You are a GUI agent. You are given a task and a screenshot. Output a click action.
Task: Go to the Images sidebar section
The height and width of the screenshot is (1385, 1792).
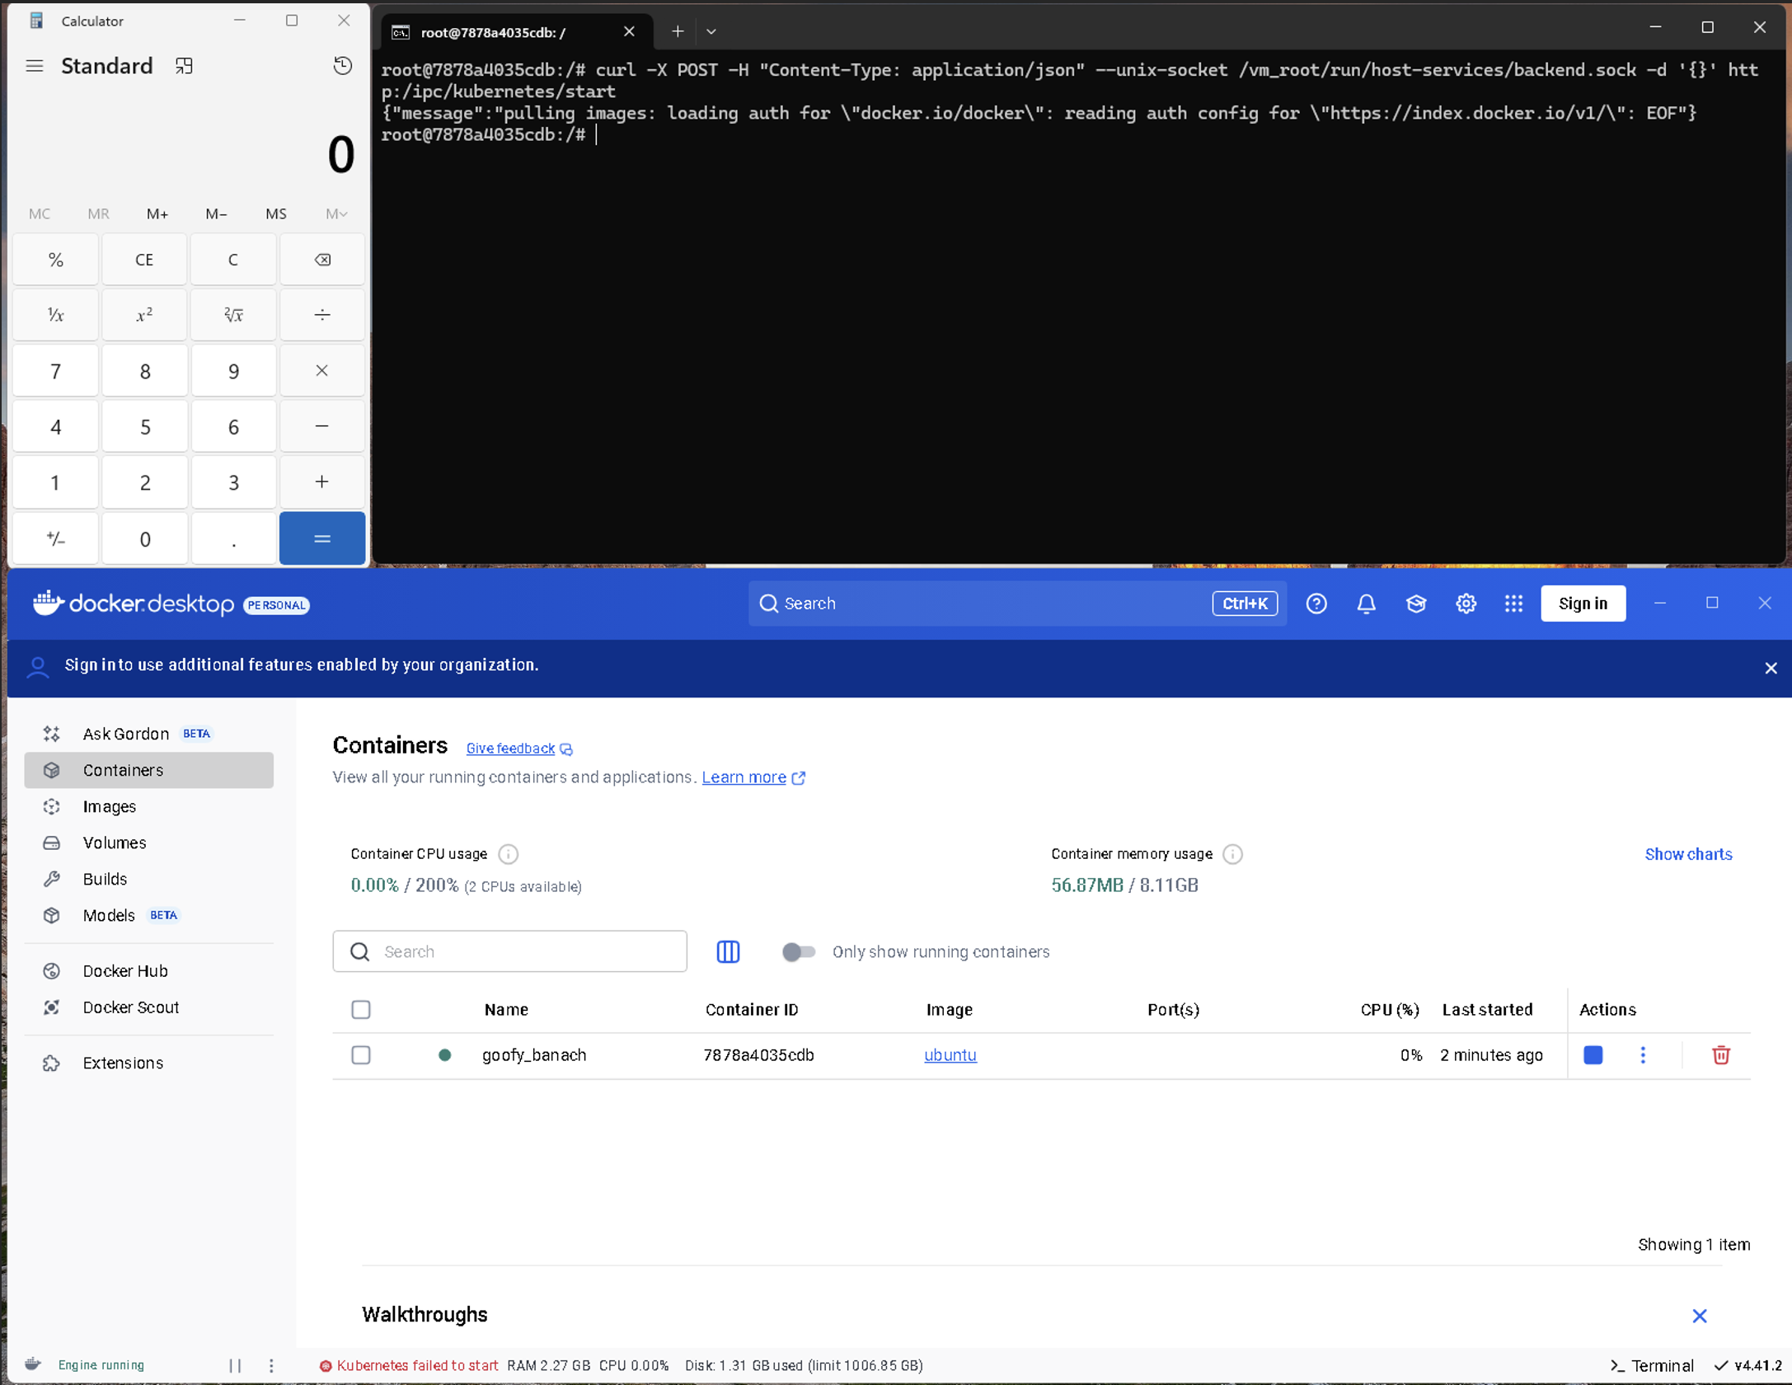pos(109,806)
